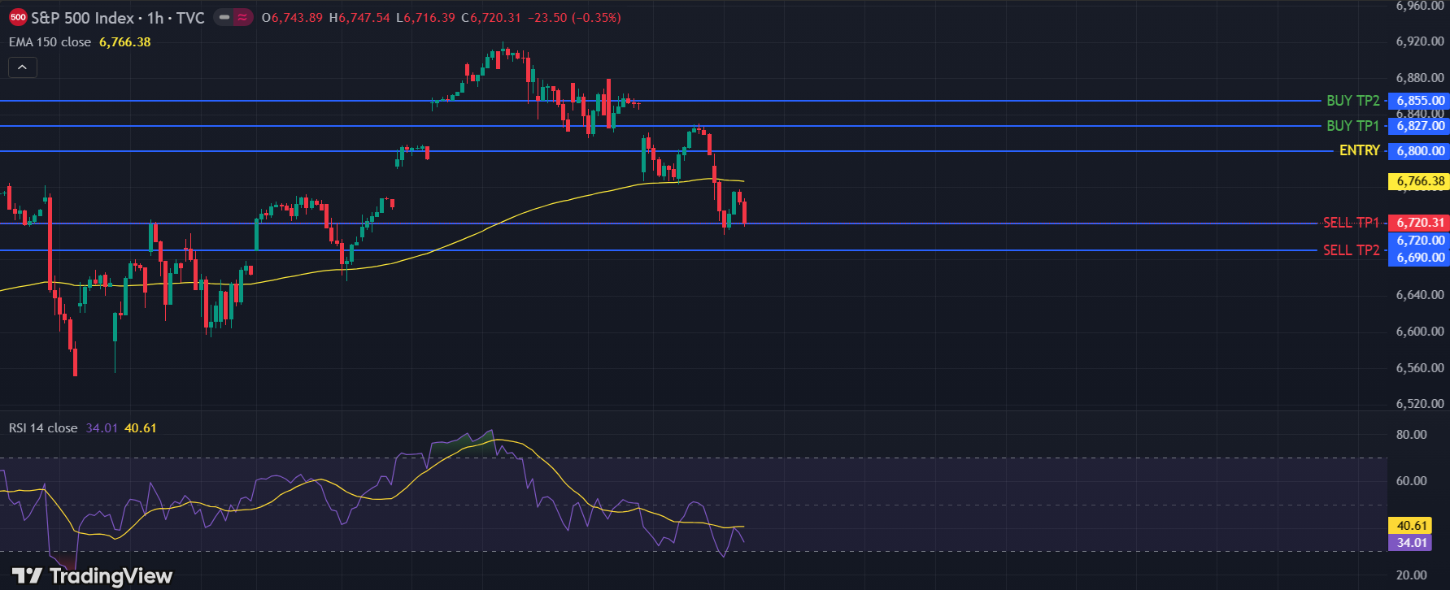This screenshot has width=1450, height=590.
Task: Click the TradingView logo watermark
Action: [x=93, y=576]
